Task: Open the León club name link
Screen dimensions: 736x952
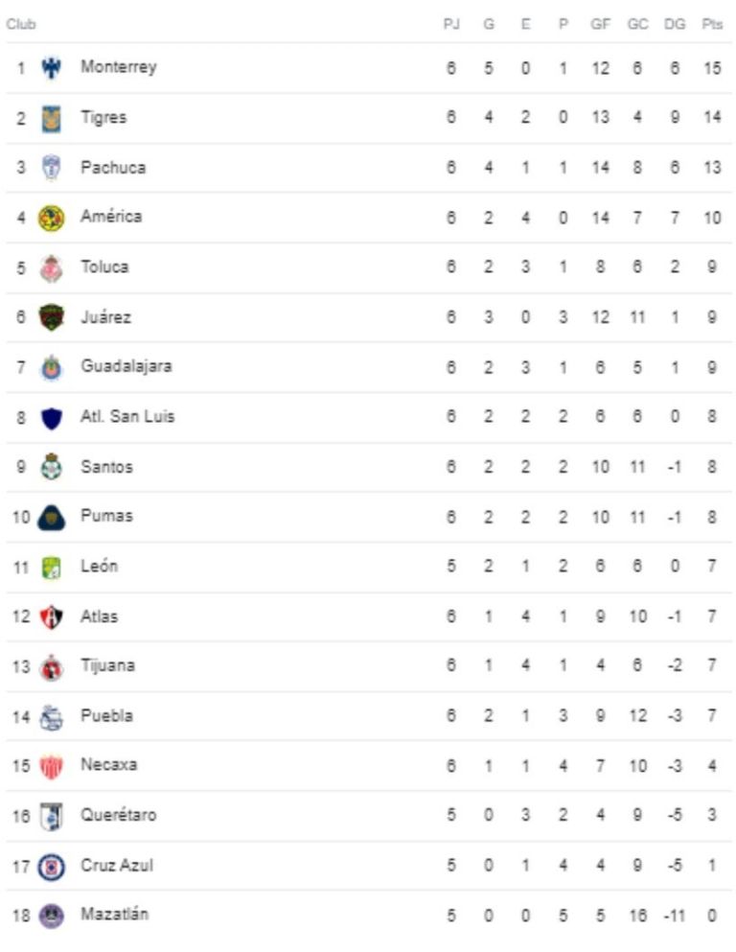Action: coord(99,566)
